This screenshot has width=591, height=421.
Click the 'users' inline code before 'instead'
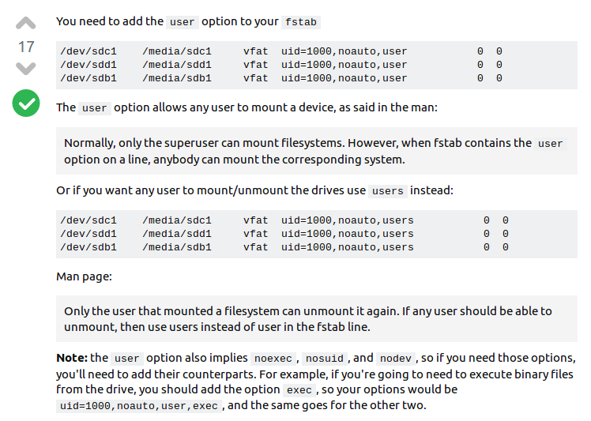click(x=387, y=191)
